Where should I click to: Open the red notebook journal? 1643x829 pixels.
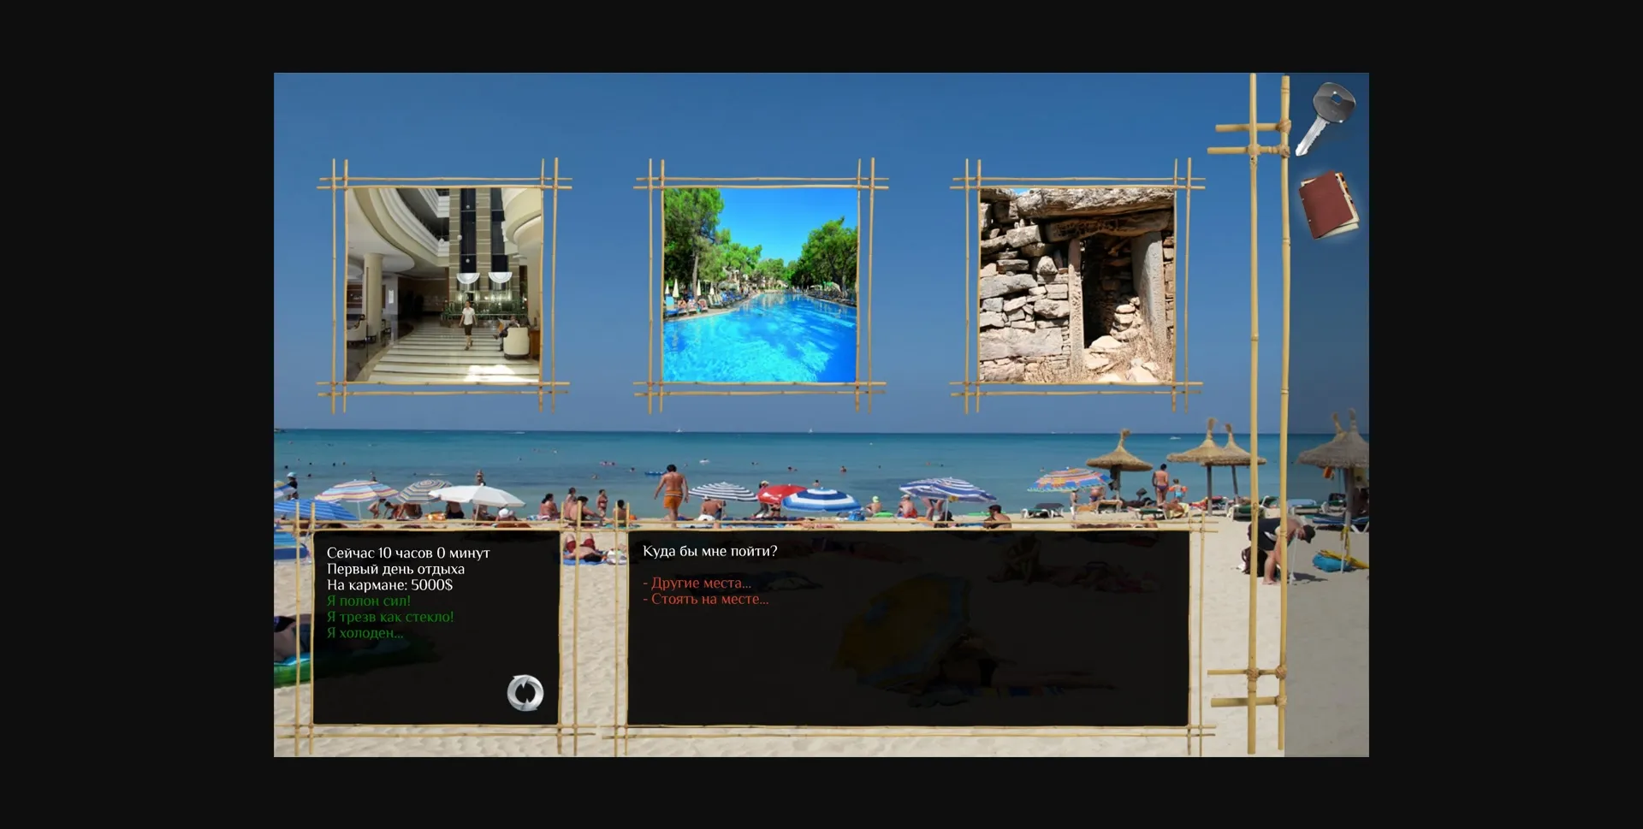coord(1327,205)
